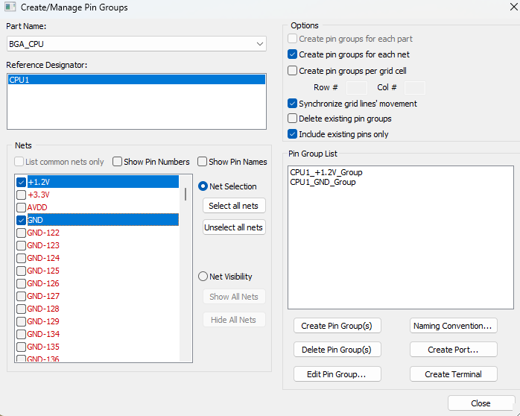Check the AVDD net checkbox
520x416 pixels.
pyautogui.click(x=21, y=207)
